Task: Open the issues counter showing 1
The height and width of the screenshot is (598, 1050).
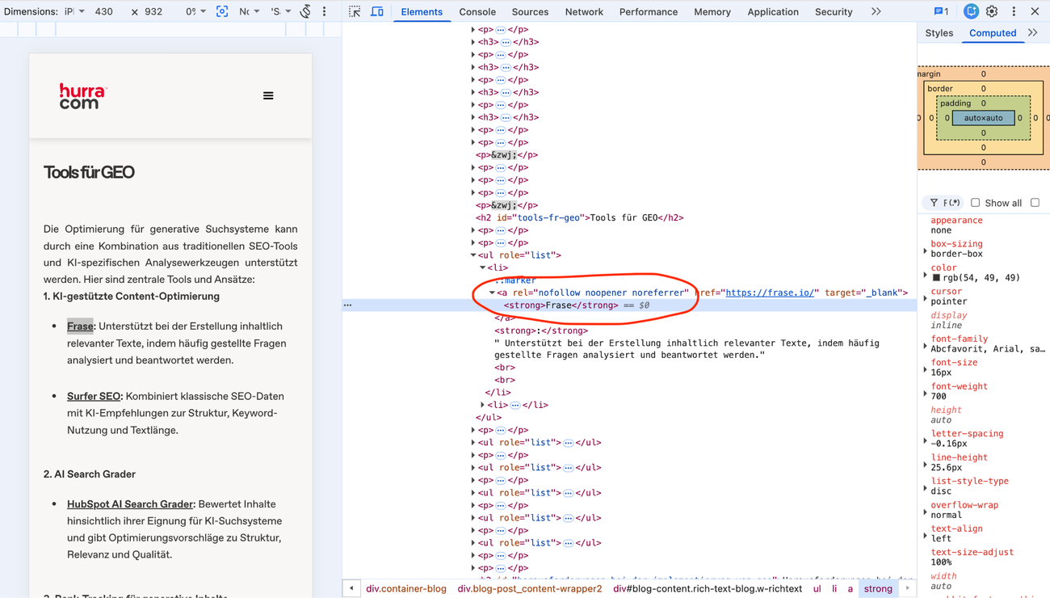Action: point(941,11)
